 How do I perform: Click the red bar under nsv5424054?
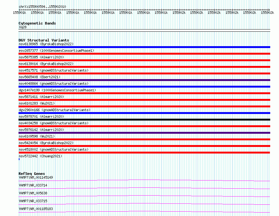click(144, 146)
